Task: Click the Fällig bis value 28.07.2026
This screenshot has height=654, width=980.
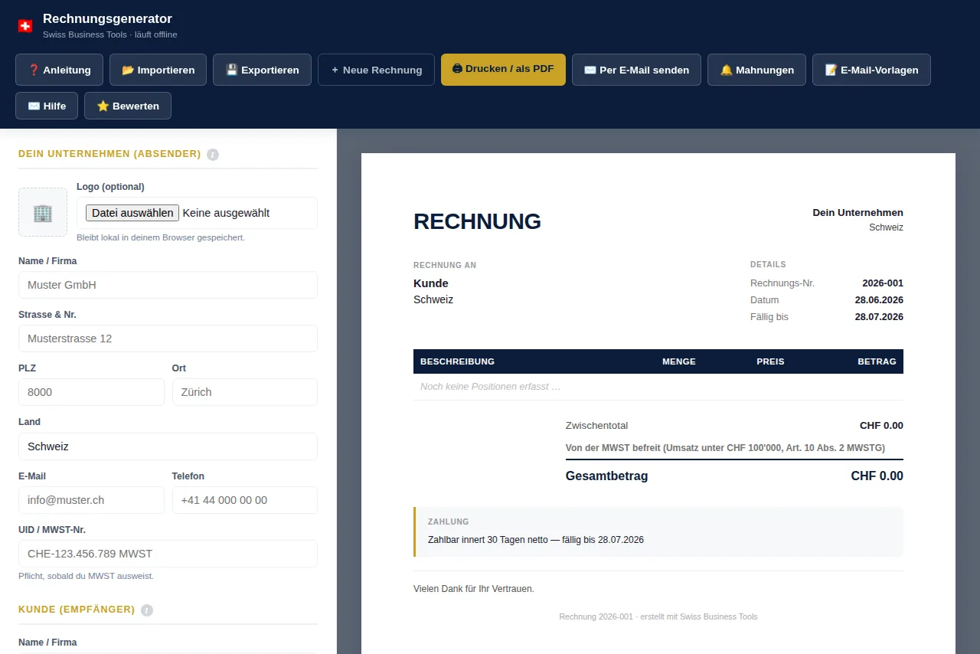Action: pos(879,317)
